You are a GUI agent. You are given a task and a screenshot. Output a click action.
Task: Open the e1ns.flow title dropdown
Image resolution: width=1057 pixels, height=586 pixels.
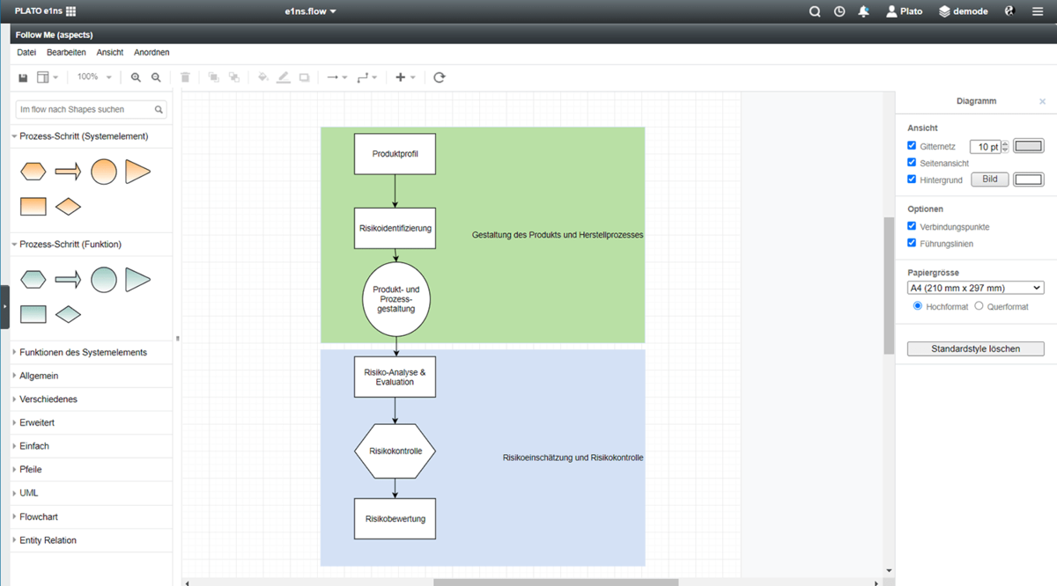tap(311, 11)
